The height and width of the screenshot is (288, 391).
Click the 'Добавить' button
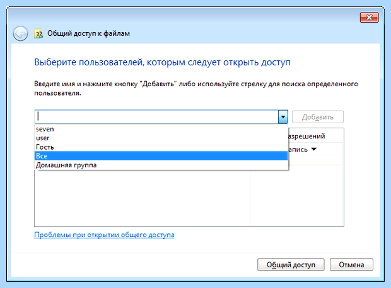pyautogui.click(x=318, y=116)
